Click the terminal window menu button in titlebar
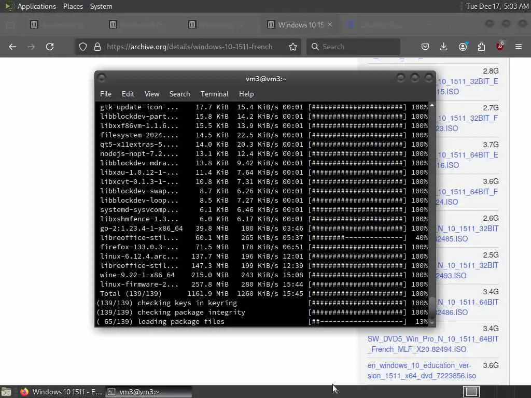The image size is (531, 398). (101, 78)
